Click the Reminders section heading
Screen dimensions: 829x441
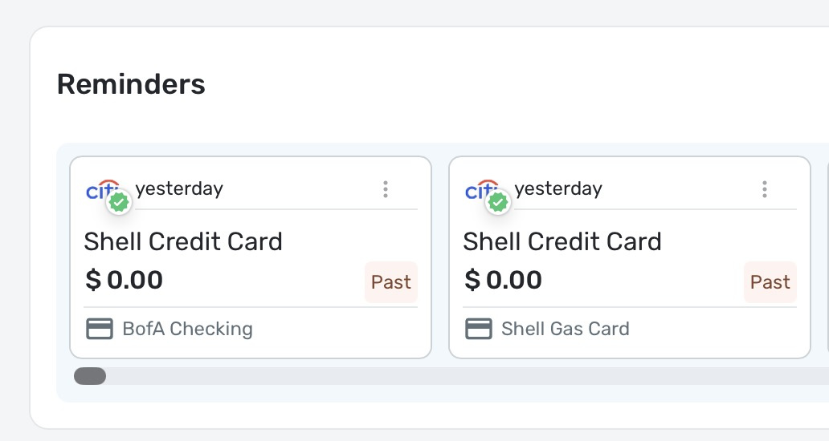pyautogui.click(x=131, y=84)
